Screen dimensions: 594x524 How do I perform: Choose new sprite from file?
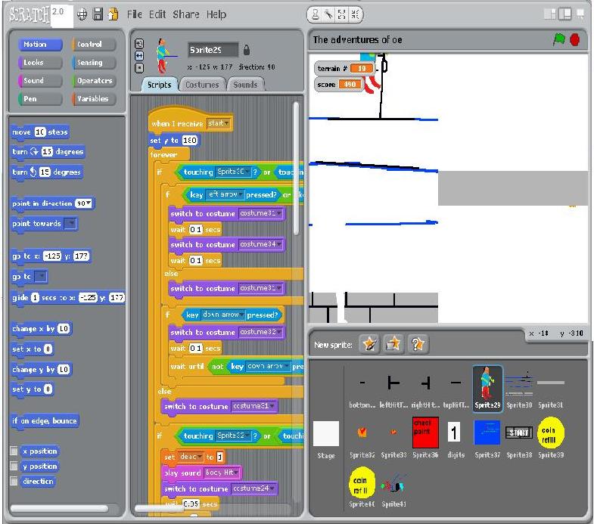(x=393, y=344)
